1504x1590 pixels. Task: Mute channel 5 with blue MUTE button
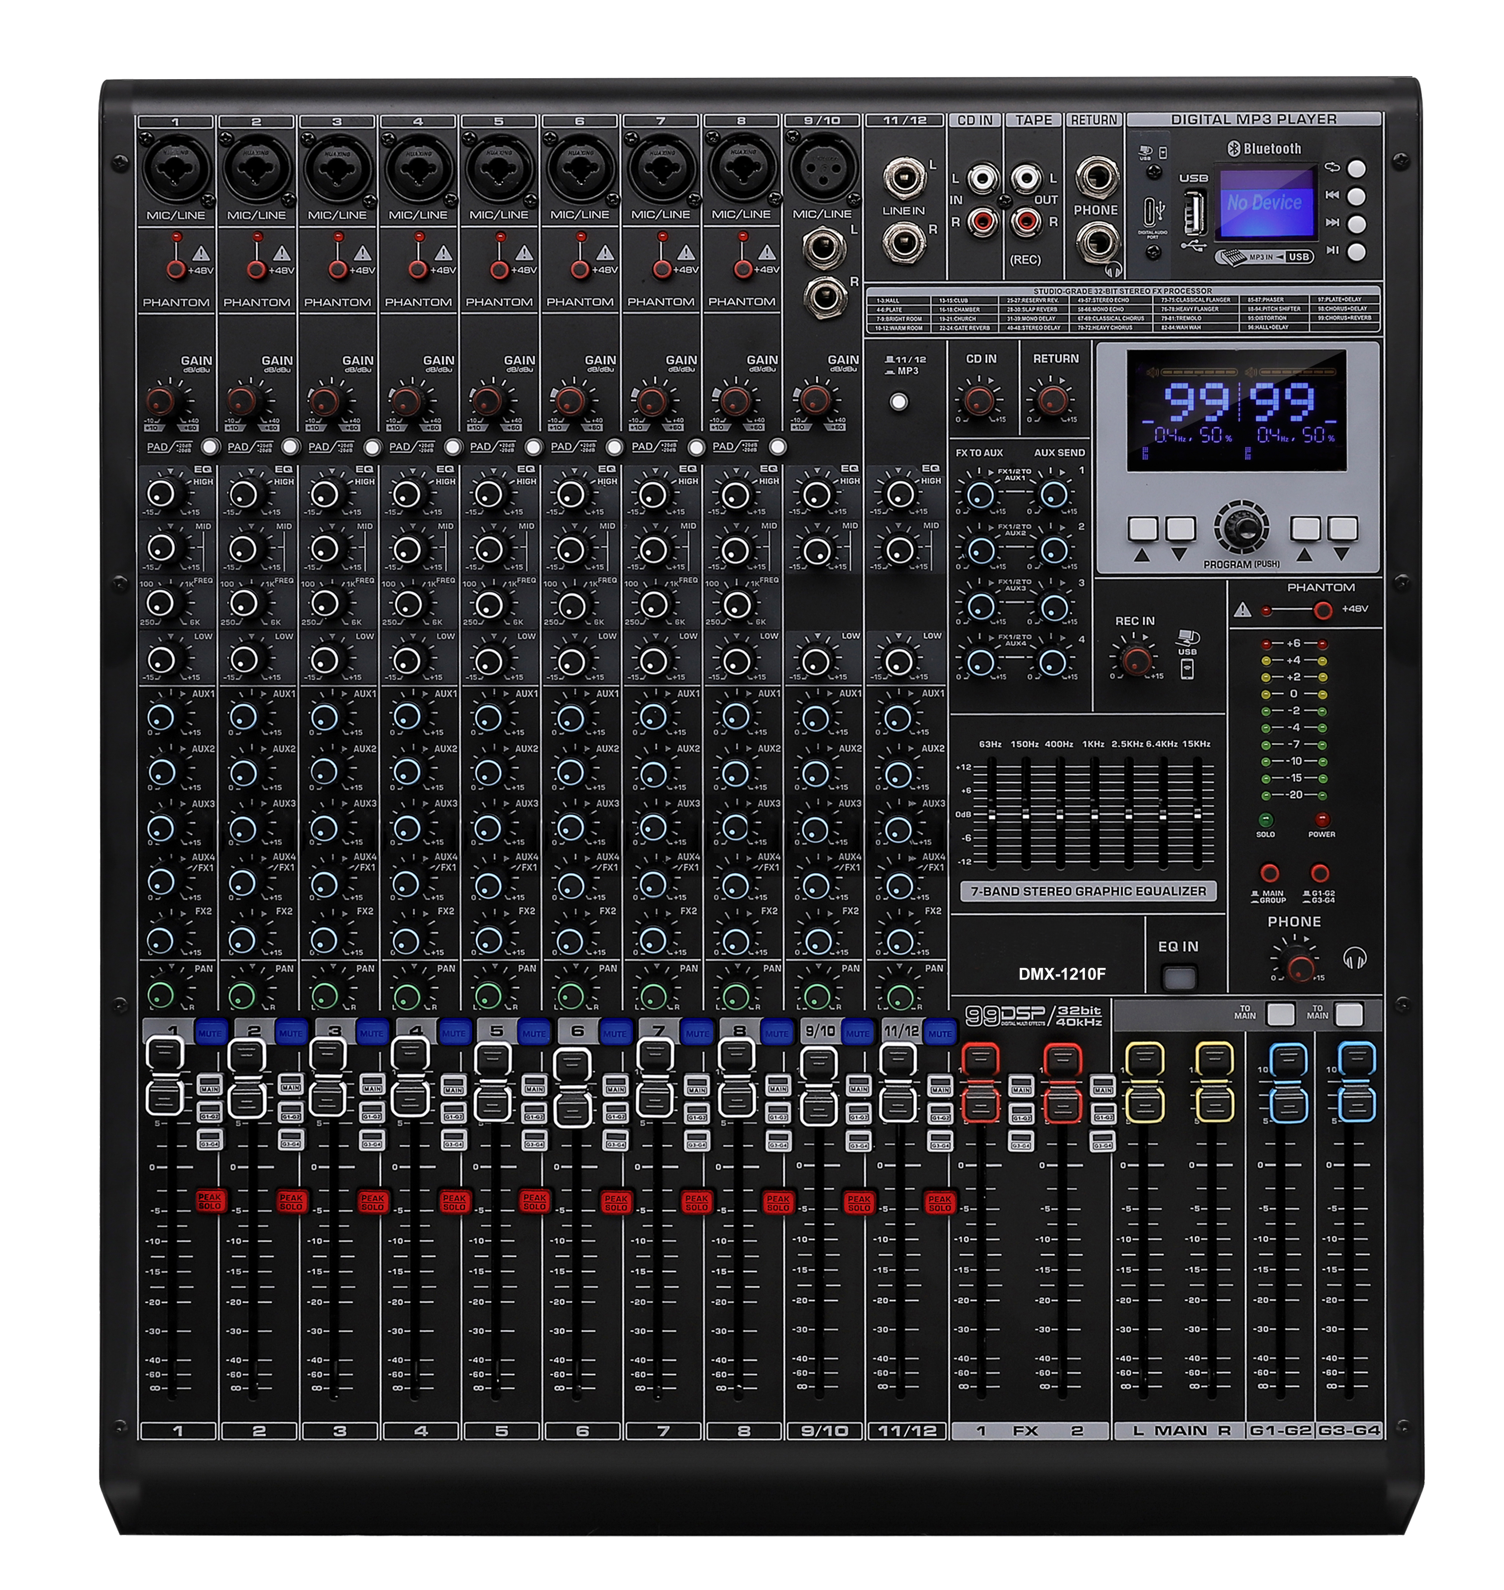[534, 1033]
